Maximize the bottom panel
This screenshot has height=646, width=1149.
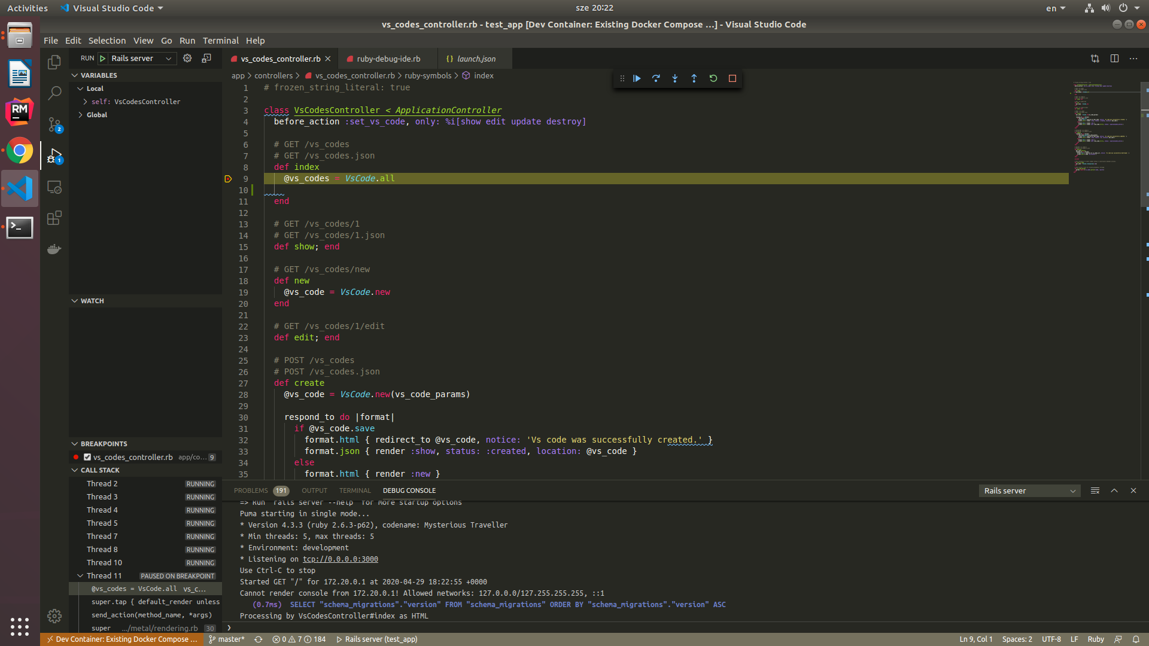pyautogui.click(x=1114, y=490)
